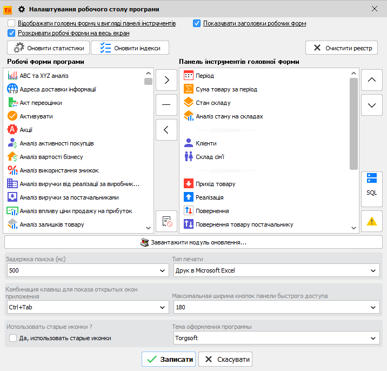This screenshot has height=371, width=387.
Task: Click the yellow warning triangle button
Action: 371,221
